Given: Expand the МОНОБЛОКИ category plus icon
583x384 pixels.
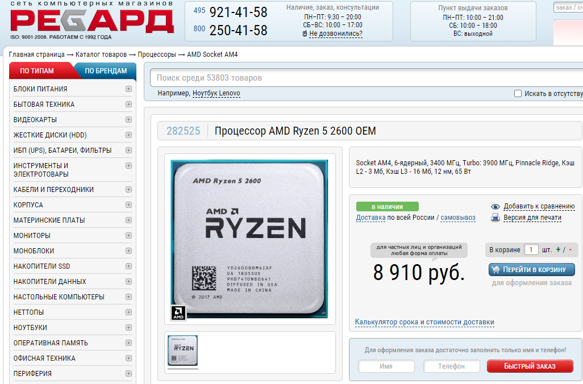Looking at the screenshot, I should (x=128, y=251).
